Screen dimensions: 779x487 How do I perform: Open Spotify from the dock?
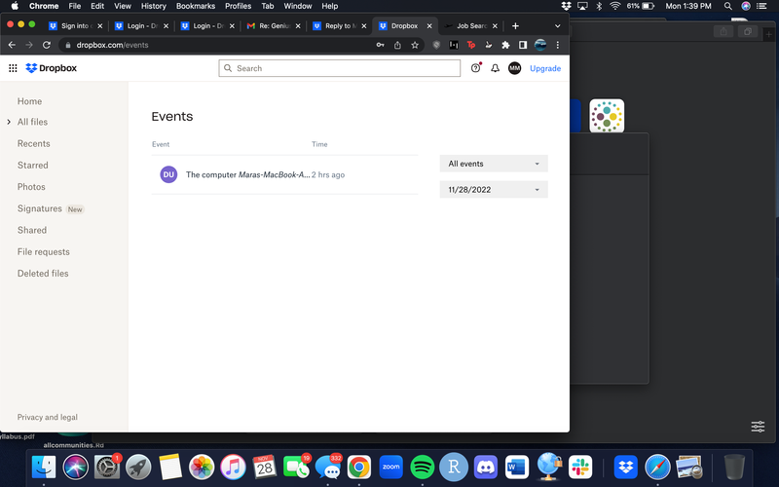pos(422,467)
